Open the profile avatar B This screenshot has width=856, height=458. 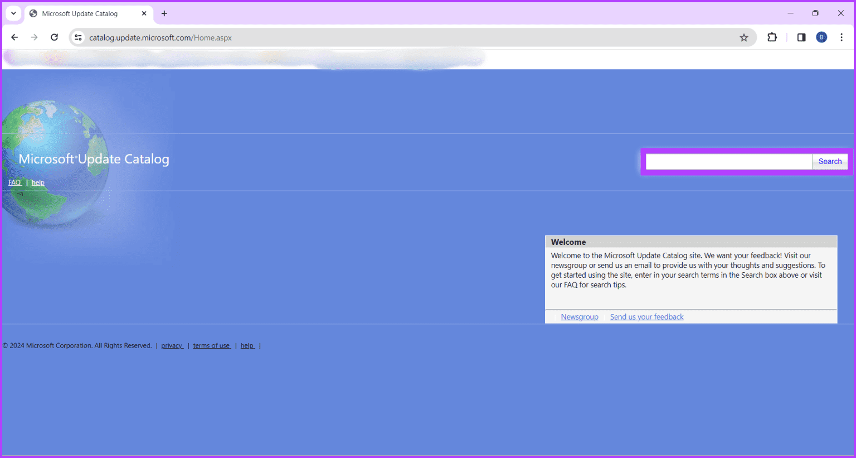point(821,37)
